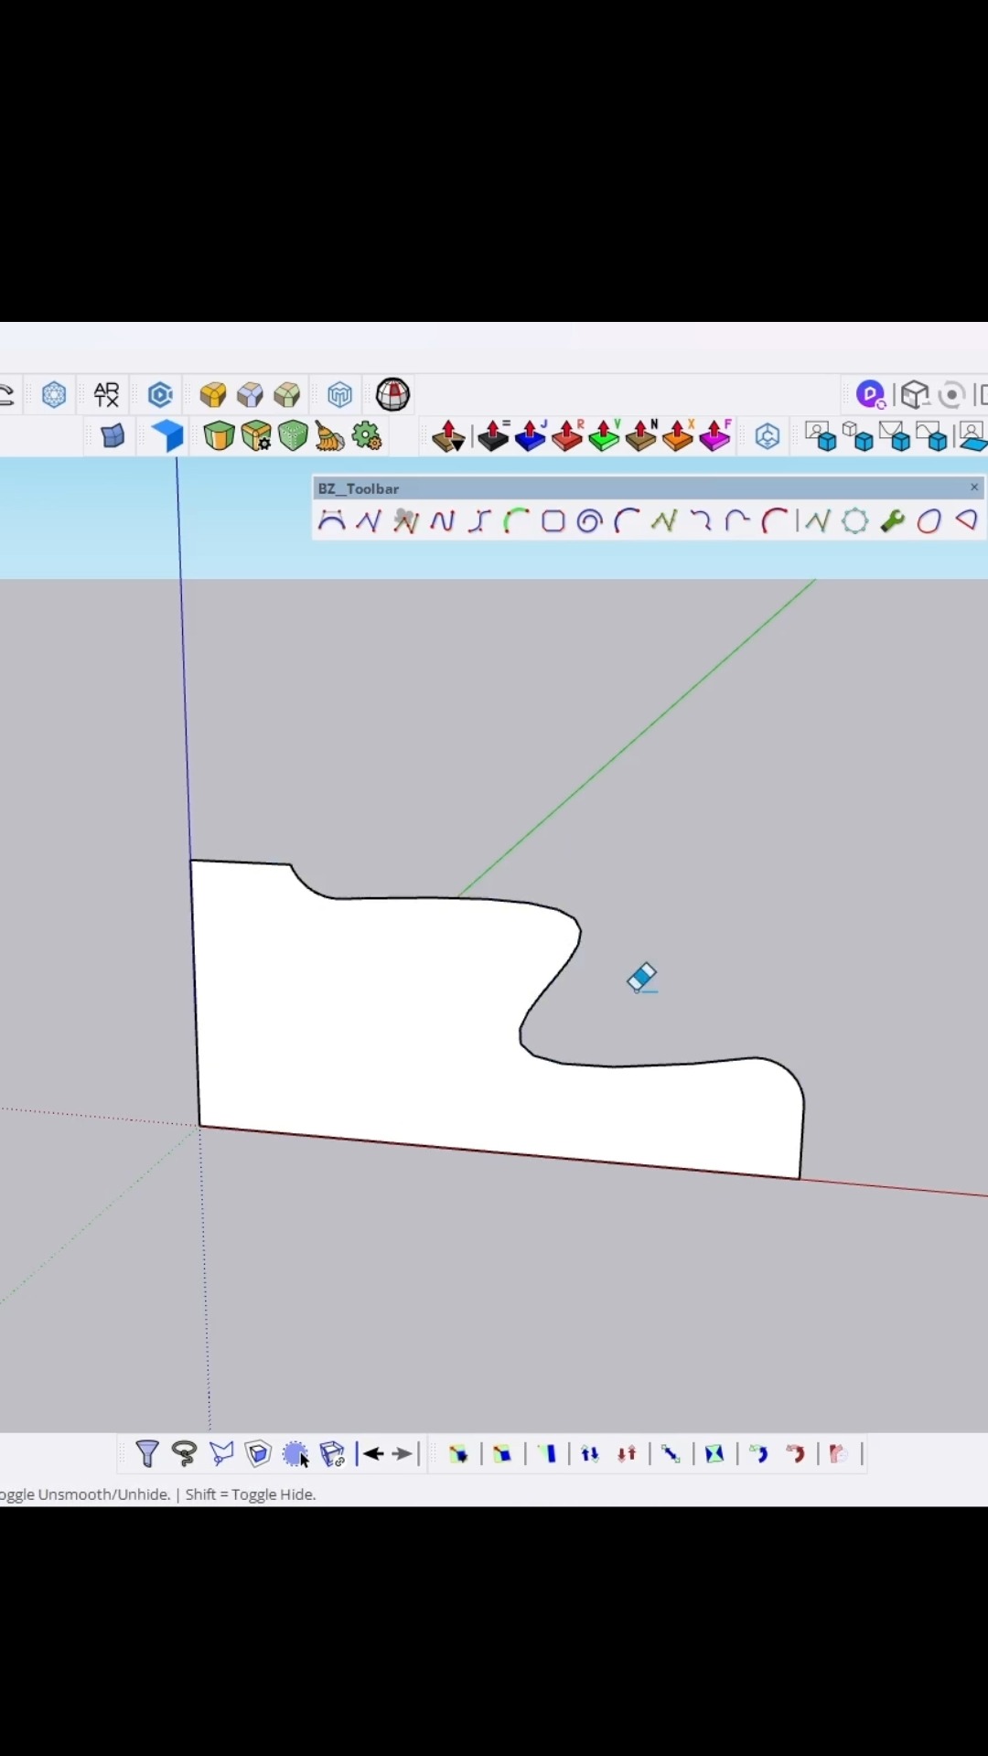
Task: Select the red triangle icon at BZ_Toolbar end
Action: [x=966, y=521]
